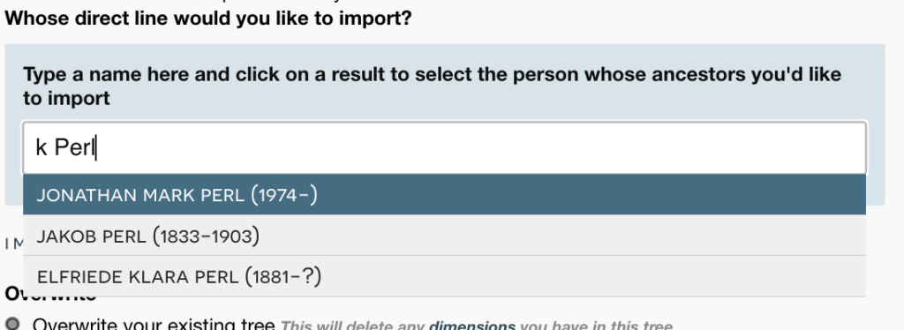Click 'you have in this tree' trailing text
Viewport: 904px width, 330px height.
[596, 326]
